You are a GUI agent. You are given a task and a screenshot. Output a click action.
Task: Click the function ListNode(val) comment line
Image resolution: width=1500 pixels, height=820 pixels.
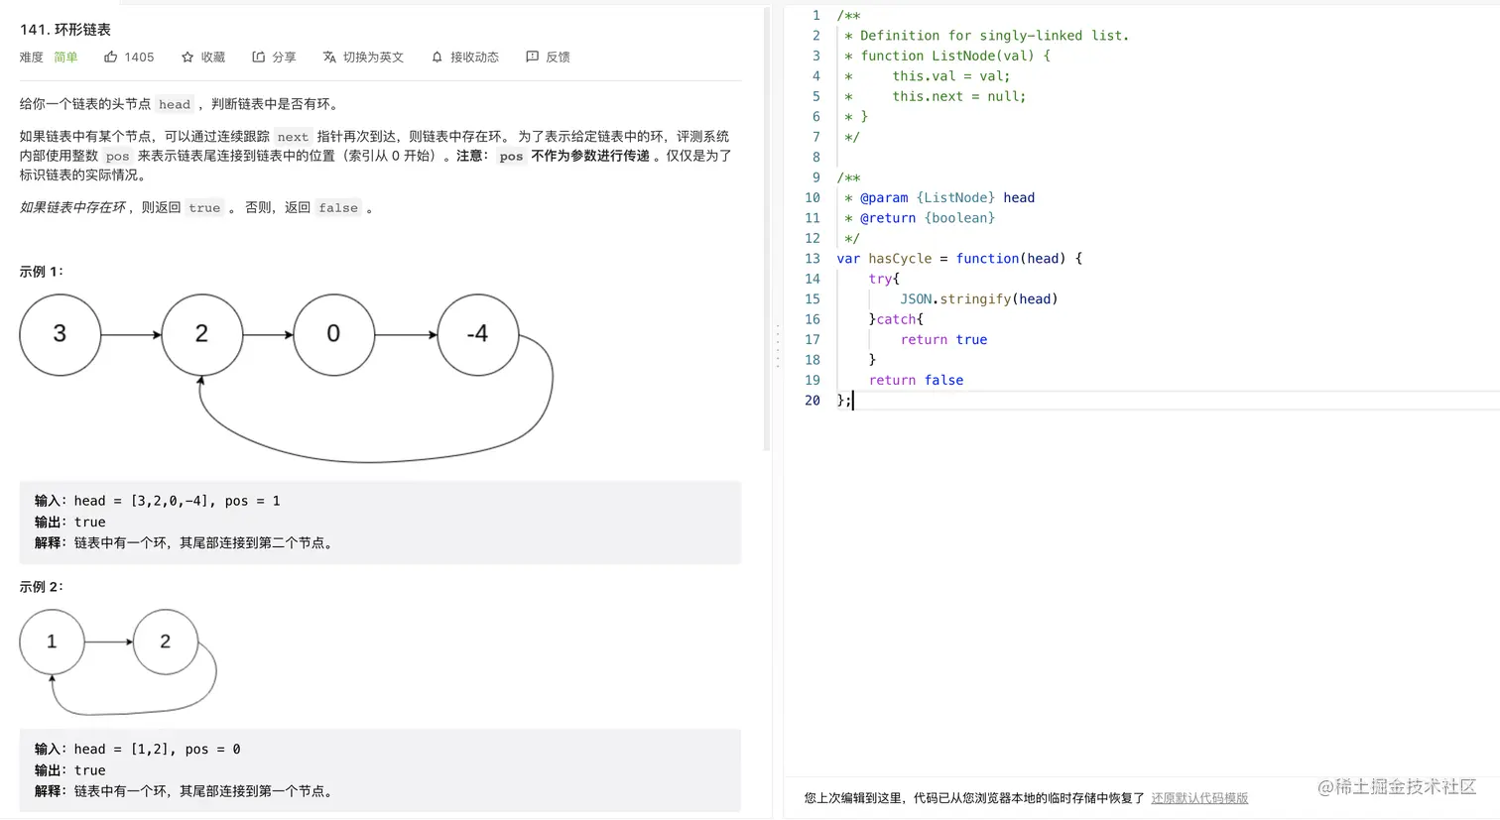(947, 56)
